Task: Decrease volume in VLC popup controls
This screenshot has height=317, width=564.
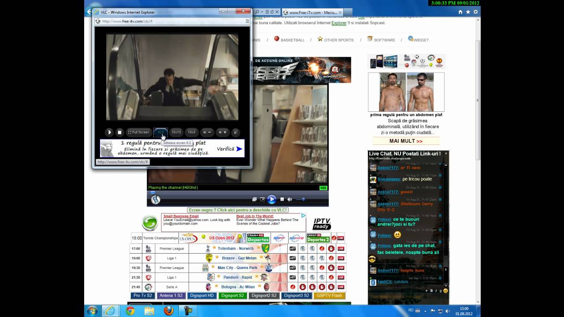Action: tap(207, 132)
